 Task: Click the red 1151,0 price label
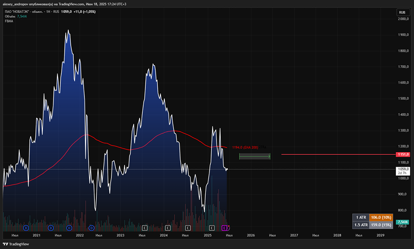[403, 154]
